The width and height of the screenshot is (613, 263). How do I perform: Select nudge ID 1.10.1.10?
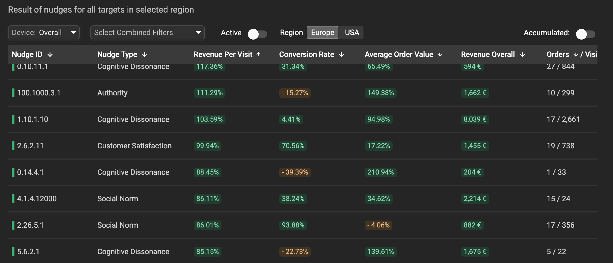tap(33, 119)
